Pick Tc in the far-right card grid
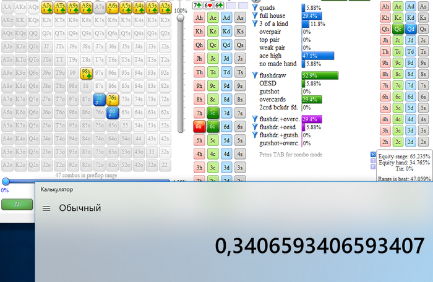Screen dimensions: 433x282 (x=398, y=52)
